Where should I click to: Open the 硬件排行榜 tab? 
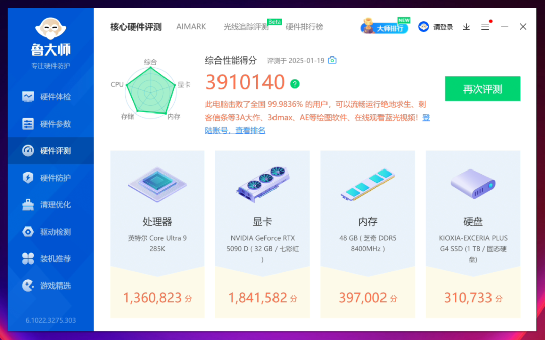304,27
